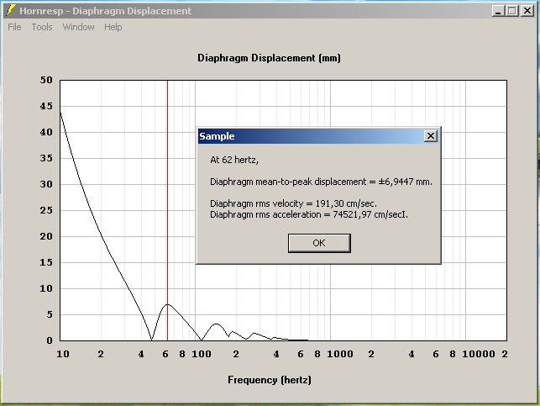Close the Sample dialog with X
Viewport: 540px width, 406px height.
pos(431,136)
